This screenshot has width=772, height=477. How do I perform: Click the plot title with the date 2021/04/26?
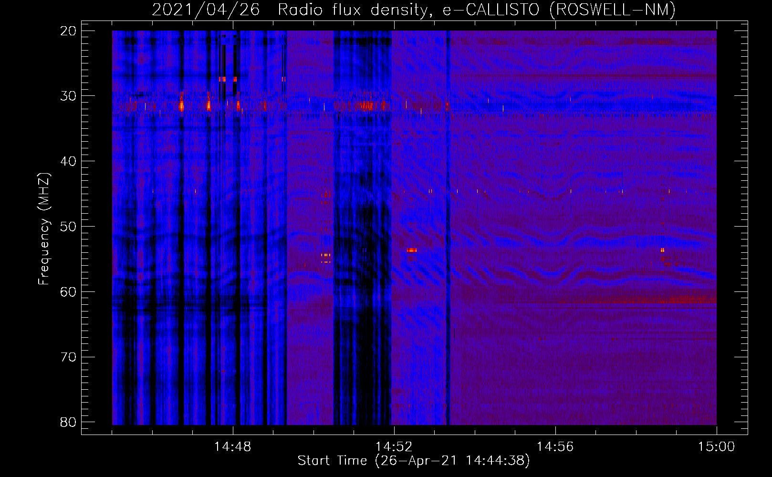414,10
